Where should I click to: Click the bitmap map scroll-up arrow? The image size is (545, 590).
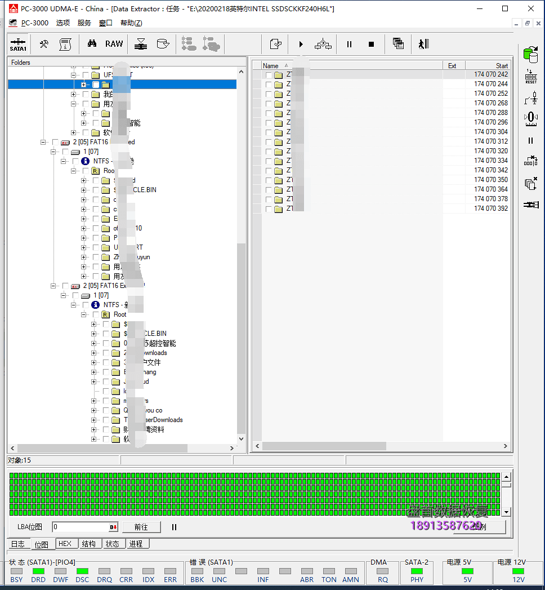coord(506,477)
